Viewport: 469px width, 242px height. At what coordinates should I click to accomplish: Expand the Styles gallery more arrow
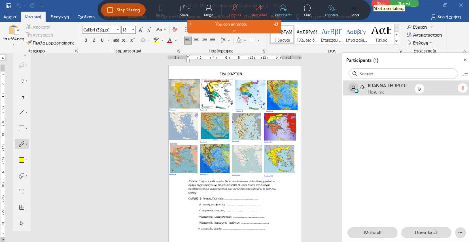pos(397,42)
